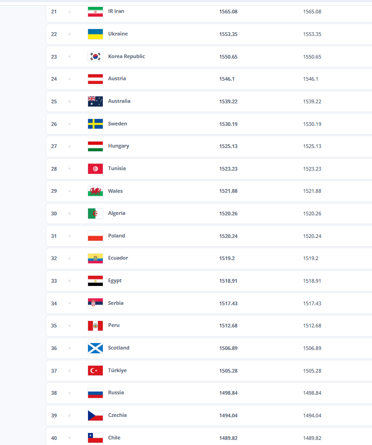
Task: Click the Chile flag icon
Action: (95, 438)
